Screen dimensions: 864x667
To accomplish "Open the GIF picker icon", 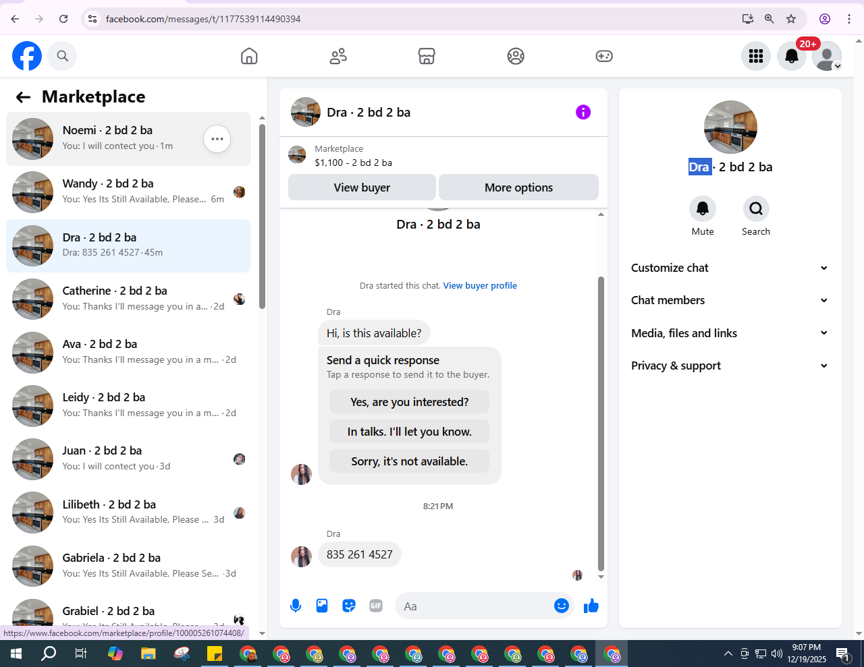I will [x=376, y=606].
